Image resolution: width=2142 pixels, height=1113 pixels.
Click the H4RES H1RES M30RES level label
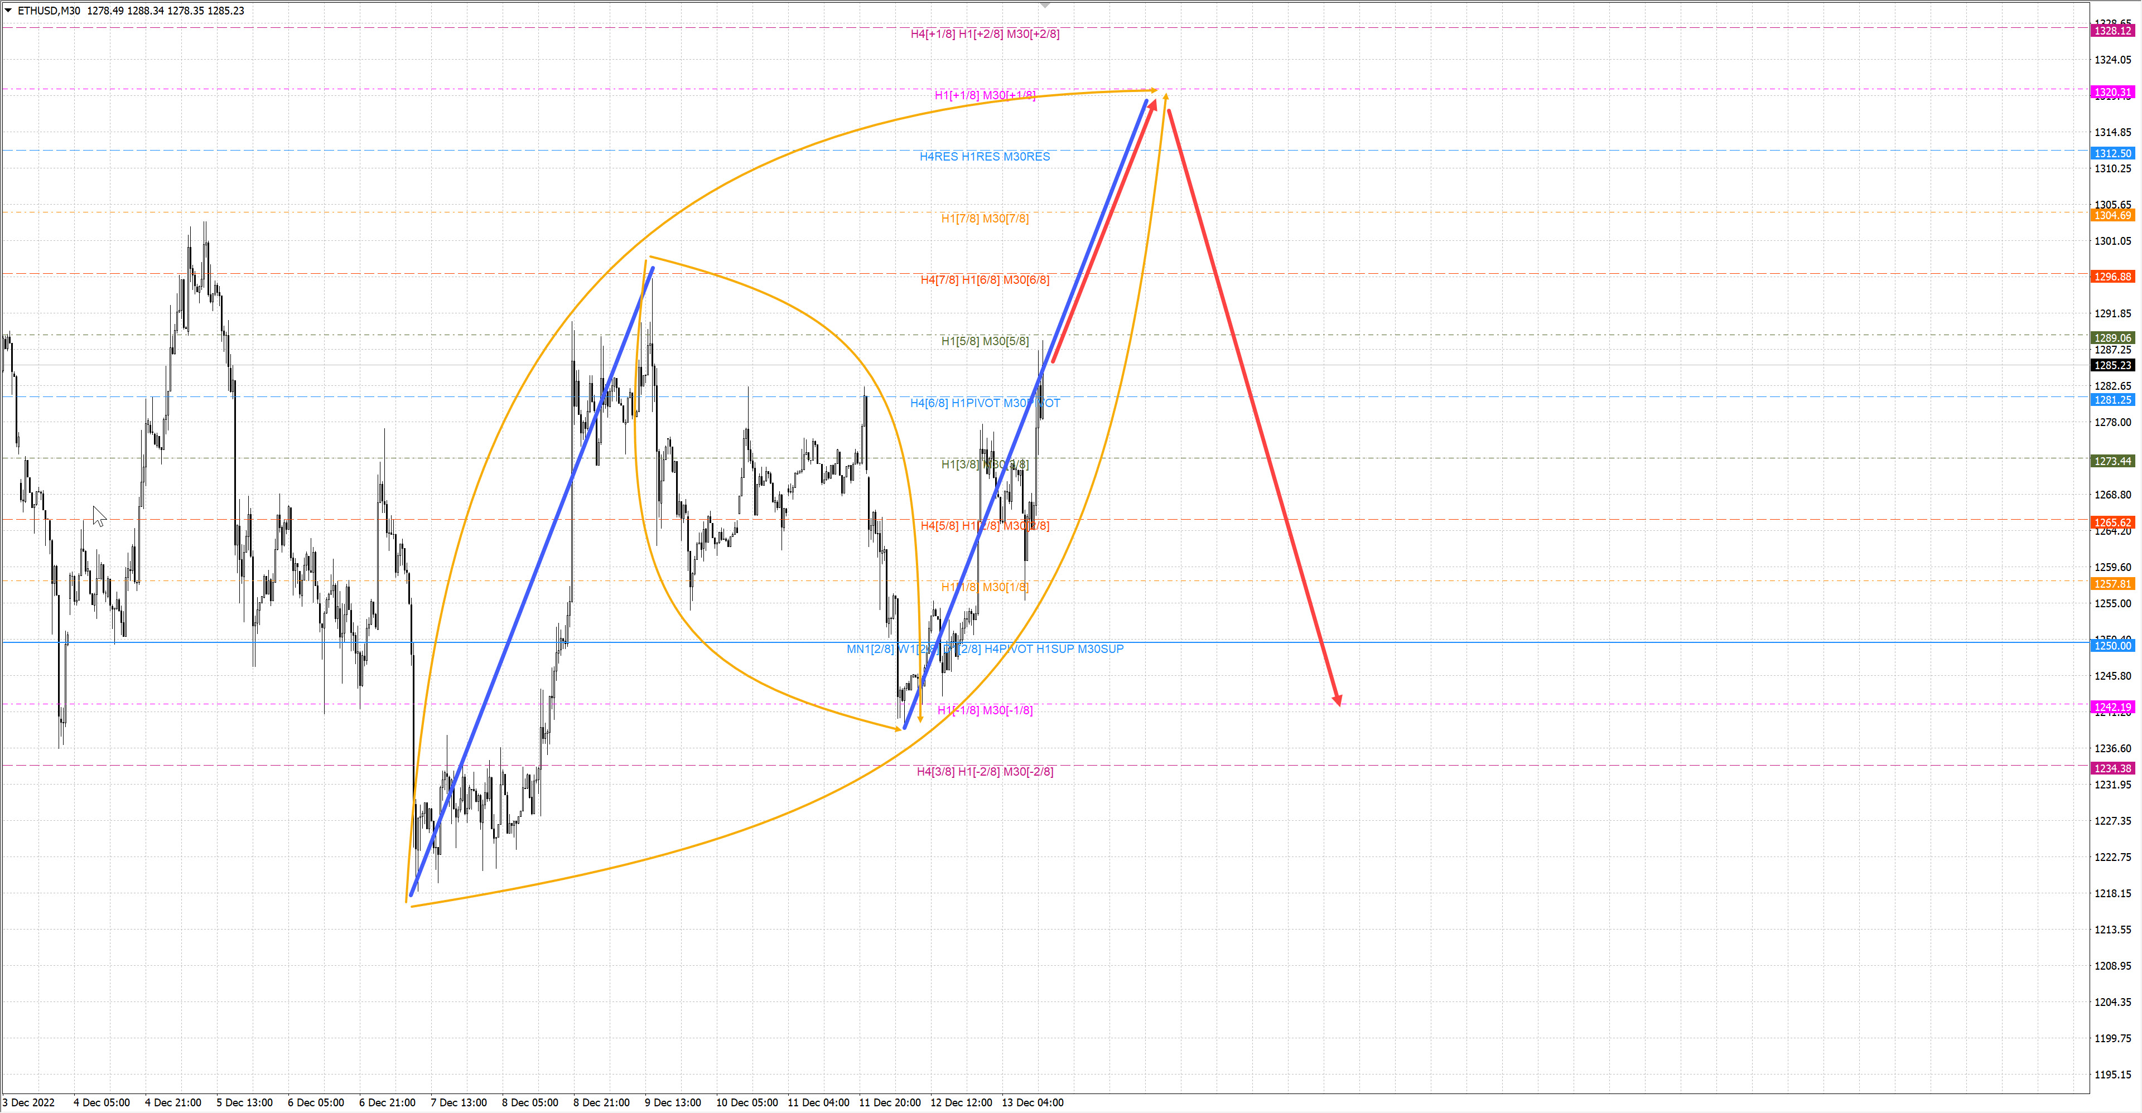tap(985, 156)
